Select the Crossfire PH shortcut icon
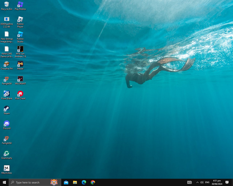Image resolution: width=233 pixels, height=186 pixels. click(x=7, y=66)
